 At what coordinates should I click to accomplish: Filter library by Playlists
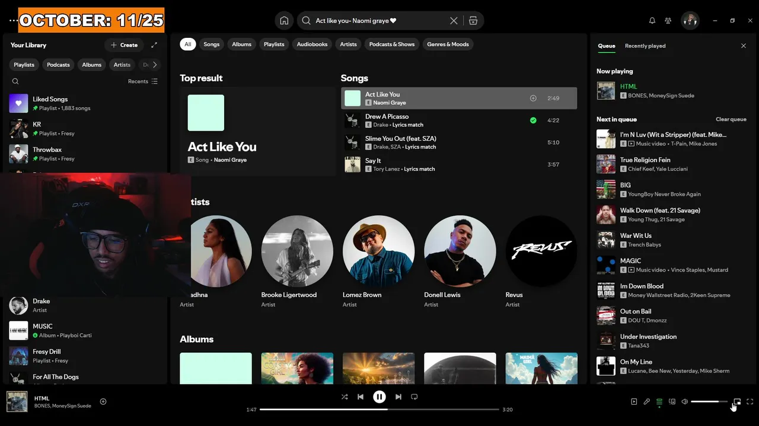click(x=24, y=64)
